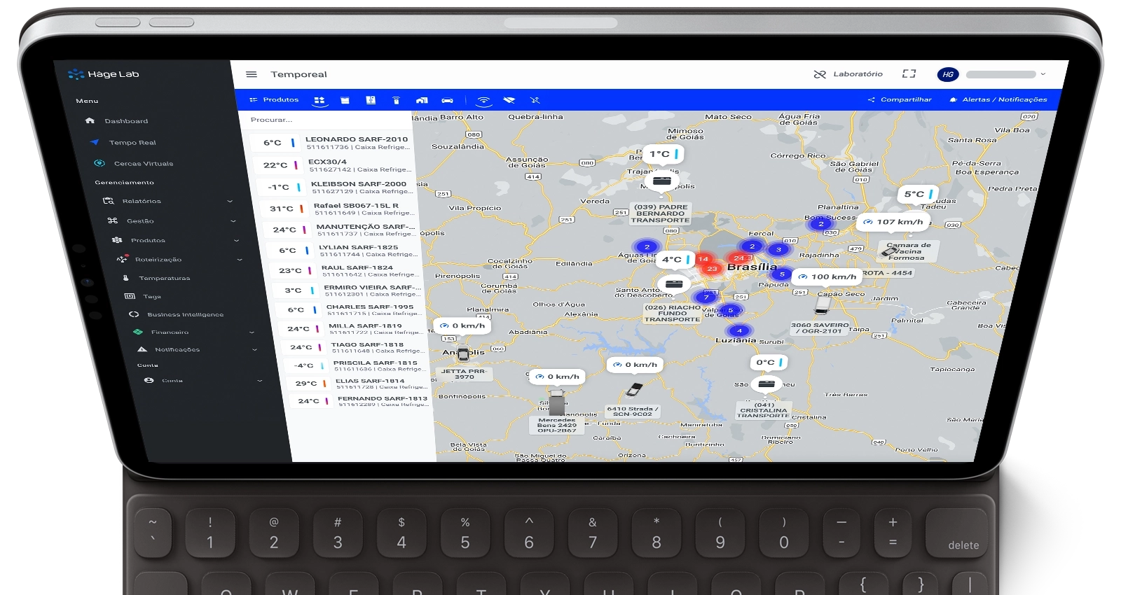Click the Dashboard home icon
Image resolution: width=1121 pixels, height=595 pixels.
(x=90, y=120)
